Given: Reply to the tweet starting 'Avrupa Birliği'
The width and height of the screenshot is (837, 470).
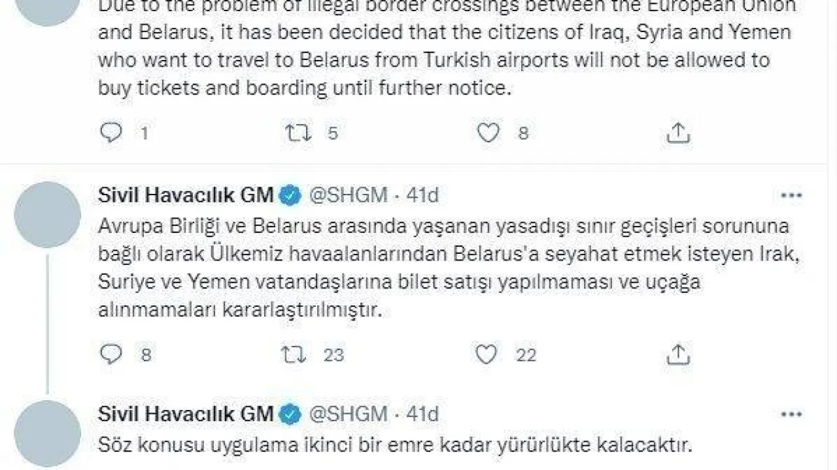Looking at the screenshot, I should (x=111, y=354).
